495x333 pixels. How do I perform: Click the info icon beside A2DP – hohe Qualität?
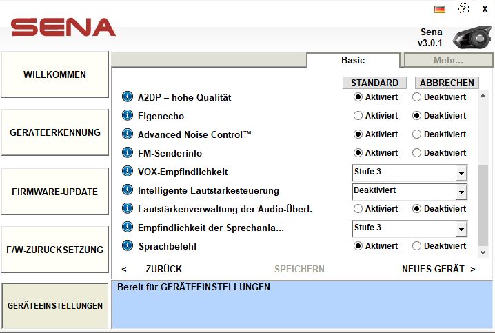[127, 97]
